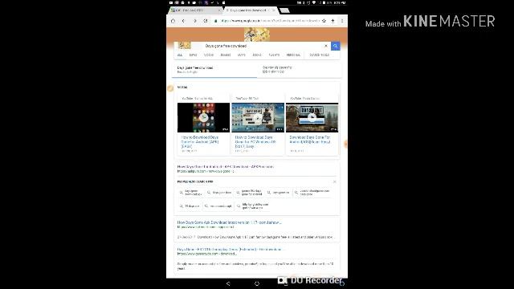Click the blue search magnifier button
Image resolution: width=514 pixels, height=289 pixels.
pos(336,47)
